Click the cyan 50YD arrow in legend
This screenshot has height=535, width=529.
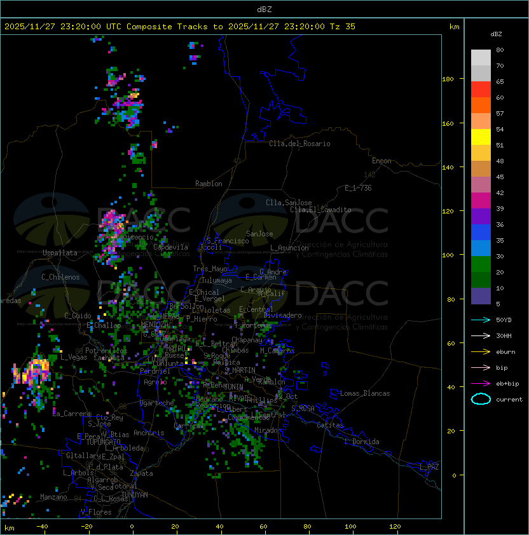click(481, 320)
